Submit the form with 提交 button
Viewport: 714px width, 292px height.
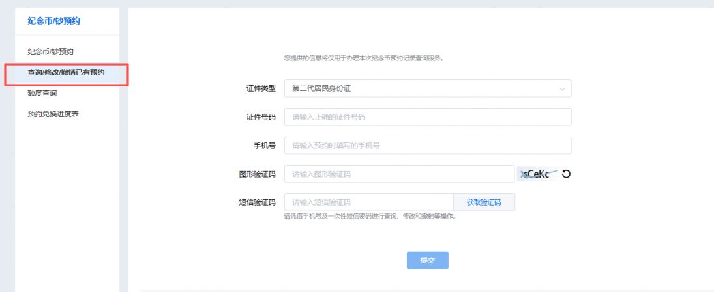pos(428,260)
